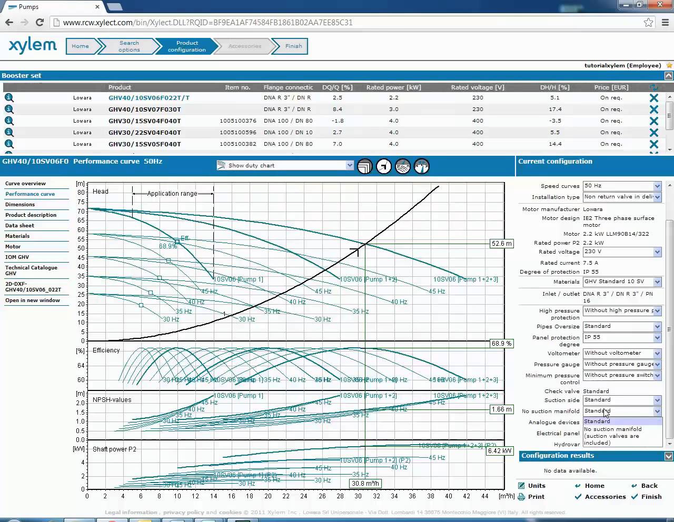Screen dimensions: 674x522
Task: Open details for GHV40/10SV07F030T row
Action: [x=9, y=109]
